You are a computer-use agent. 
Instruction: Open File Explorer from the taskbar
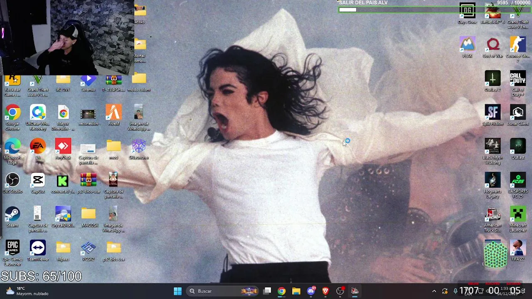(x=296, y=291)
